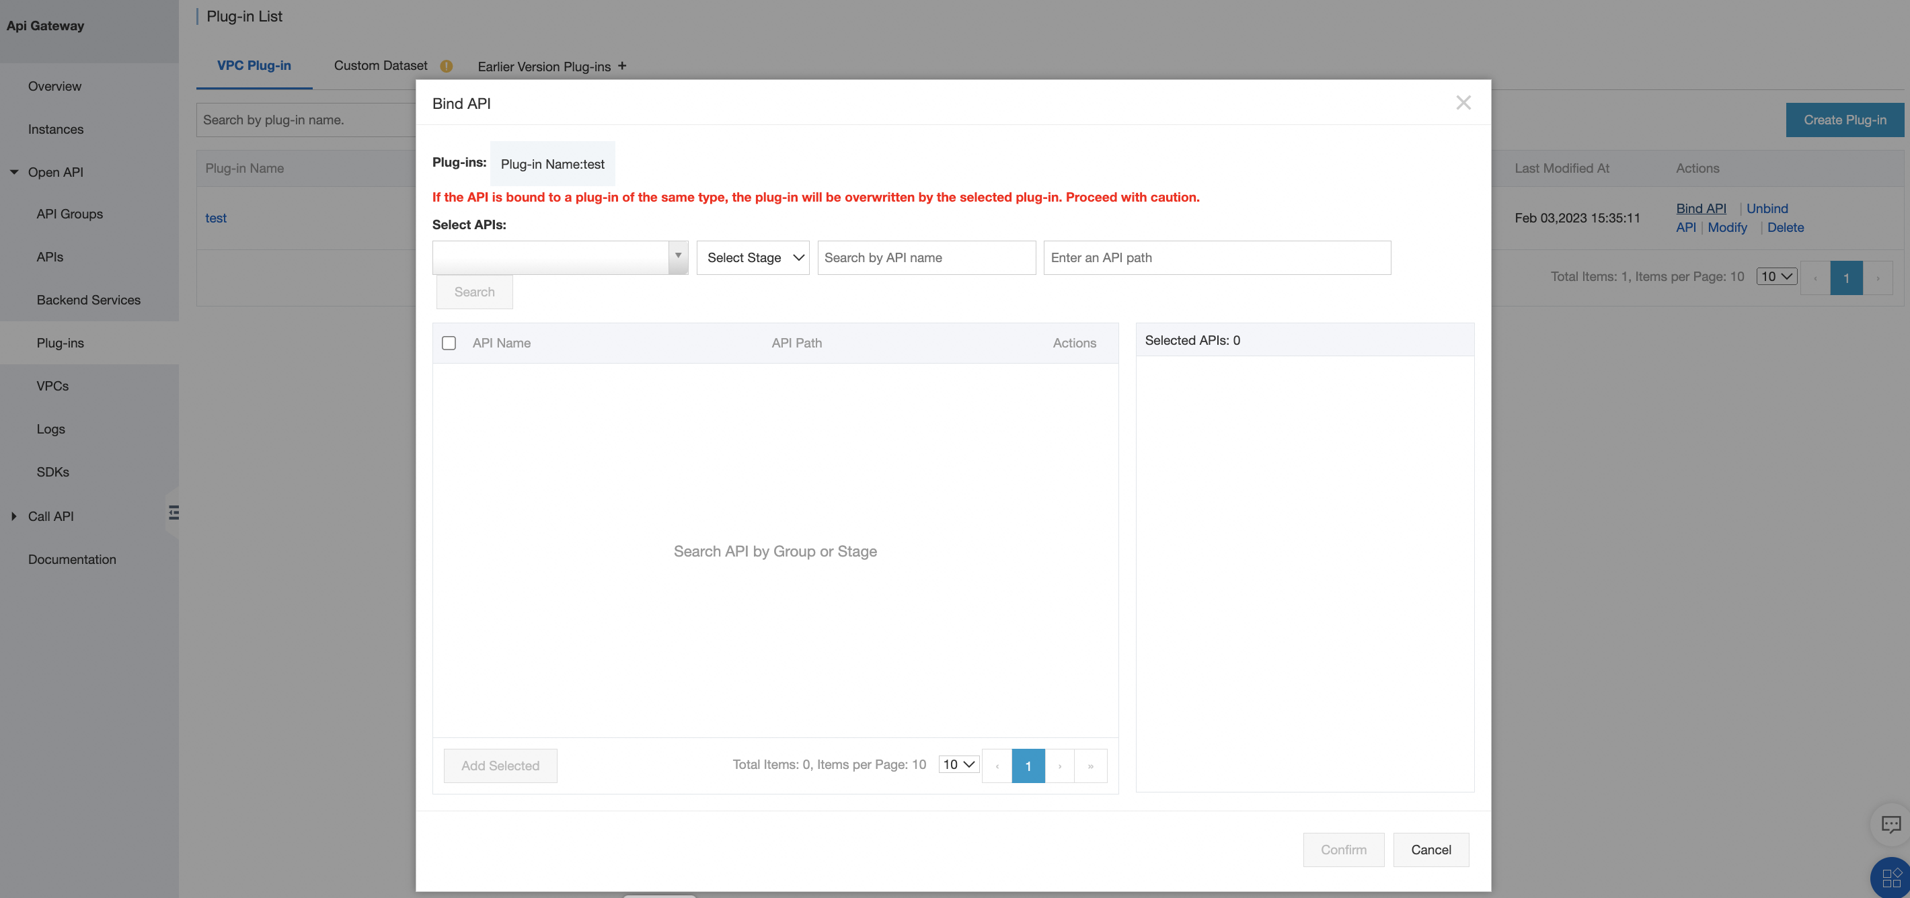This screenshot has height=898, width=1910.
Task: Open the test plug-in link
Action: pos(216,218)
